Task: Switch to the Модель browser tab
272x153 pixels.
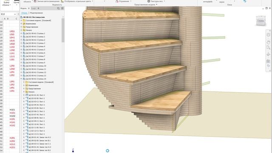Action: [24, 8]
